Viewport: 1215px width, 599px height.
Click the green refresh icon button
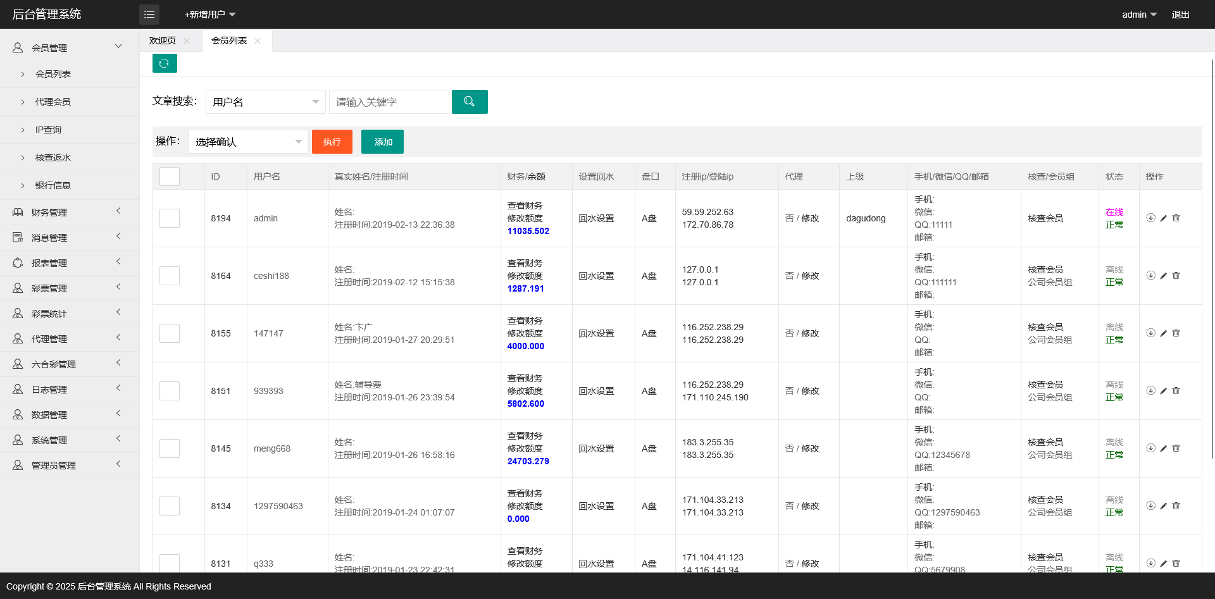tap(165, 63)
